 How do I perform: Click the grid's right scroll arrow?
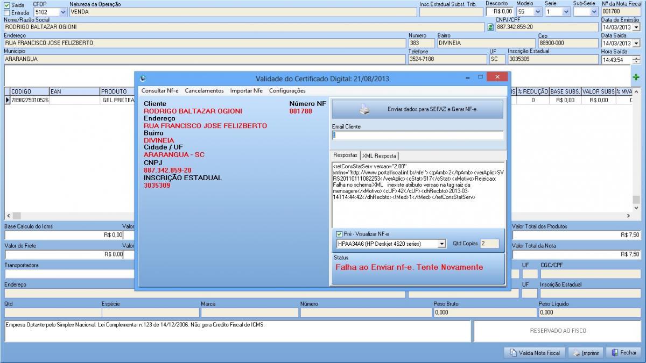[x=628, y=216]
